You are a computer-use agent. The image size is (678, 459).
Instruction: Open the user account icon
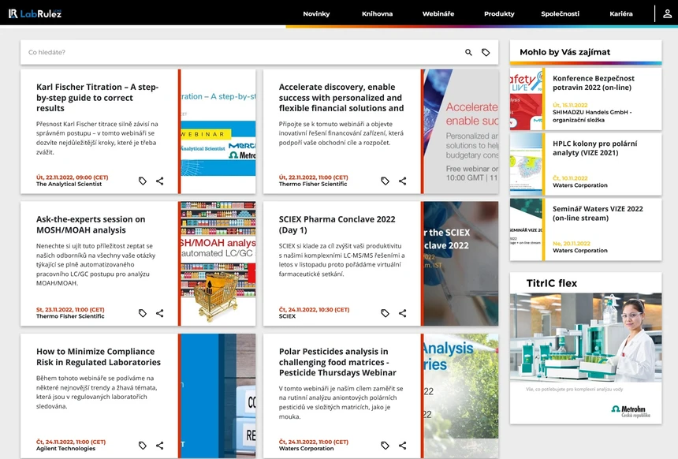tap(667, 14)
